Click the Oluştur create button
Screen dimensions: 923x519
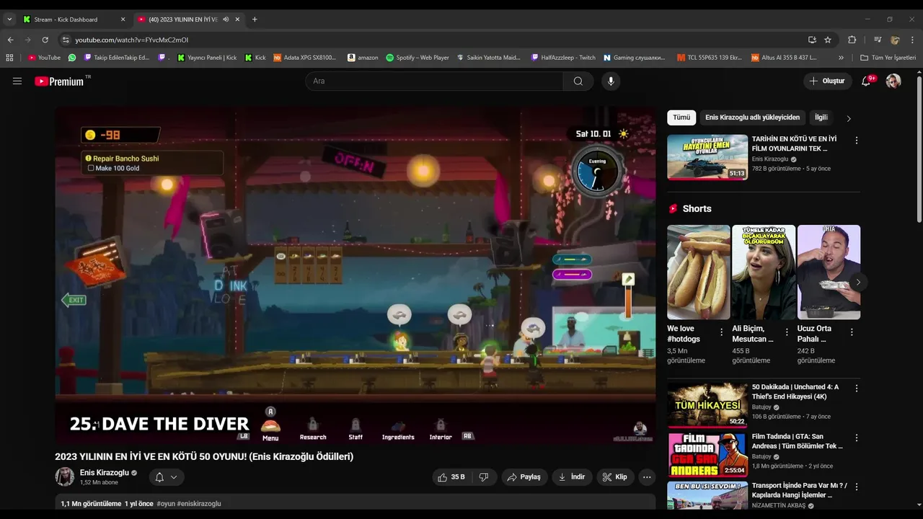827,81
